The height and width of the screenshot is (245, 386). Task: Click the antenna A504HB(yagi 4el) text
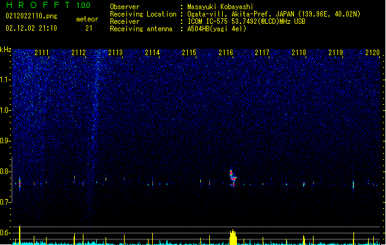pyautogui.click(x=217, y=29)
